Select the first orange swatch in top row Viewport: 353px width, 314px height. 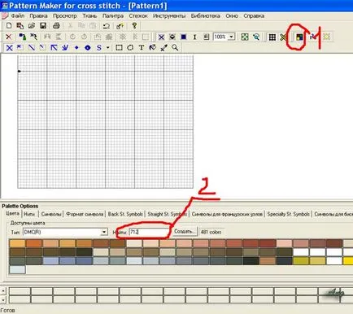(17, 243)
